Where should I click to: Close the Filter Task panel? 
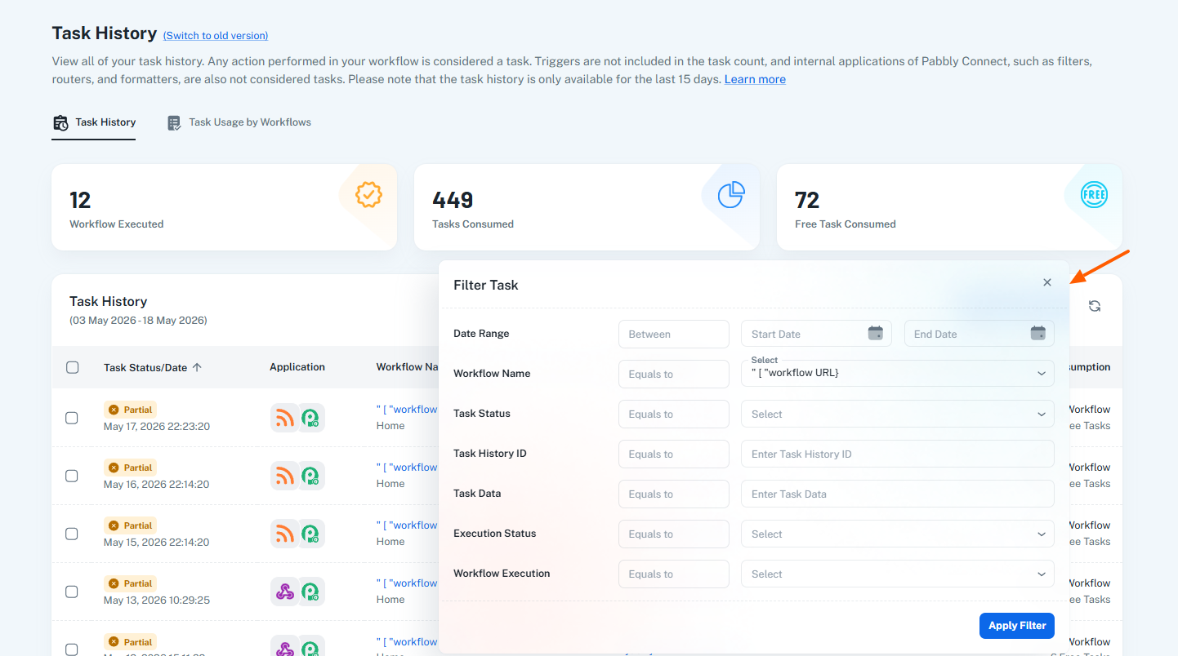[x=1047, y=282]
